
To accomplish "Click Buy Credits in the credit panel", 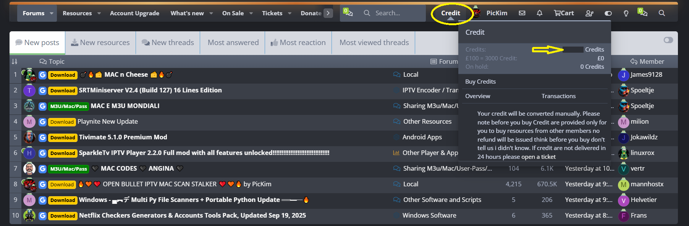I will click(x=480, y=81).
